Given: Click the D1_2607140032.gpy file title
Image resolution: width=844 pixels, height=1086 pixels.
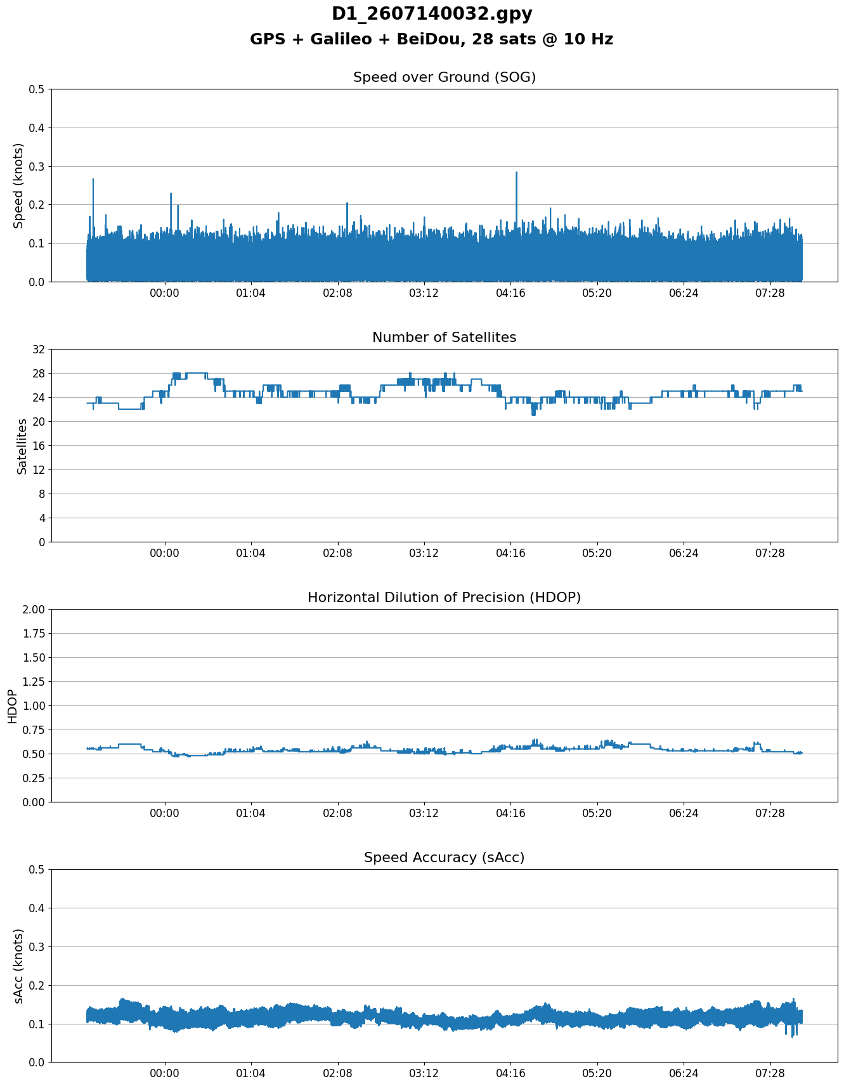Looking at the screenshot, I should pos(432,14).
